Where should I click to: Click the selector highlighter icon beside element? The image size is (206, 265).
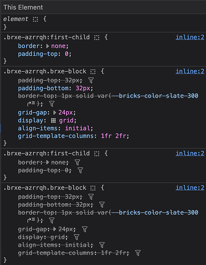[36, 19]
